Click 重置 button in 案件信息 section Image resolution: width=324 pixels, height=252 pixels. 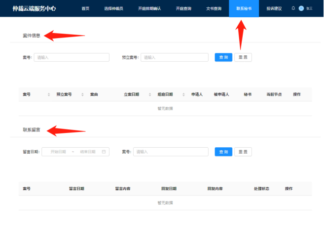243,57
